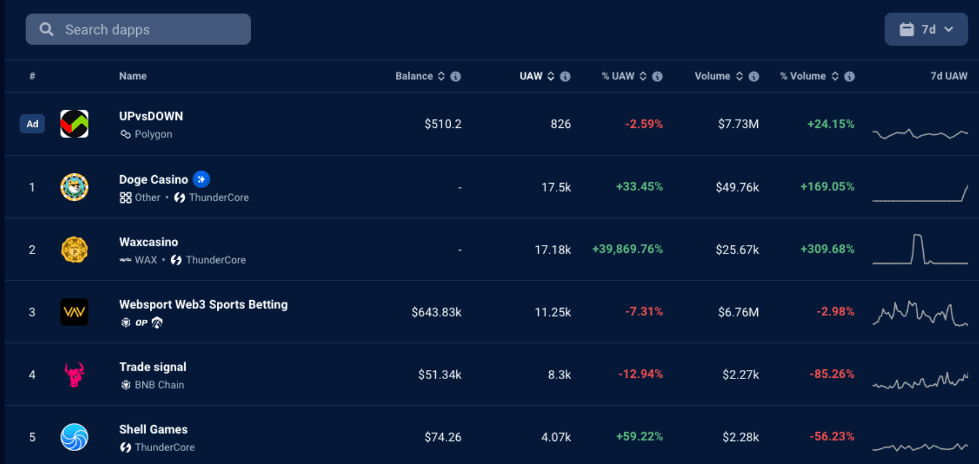Open the 7d time range dropdown
The width and height of the screenshot is (979, 464).
[925, 29]
